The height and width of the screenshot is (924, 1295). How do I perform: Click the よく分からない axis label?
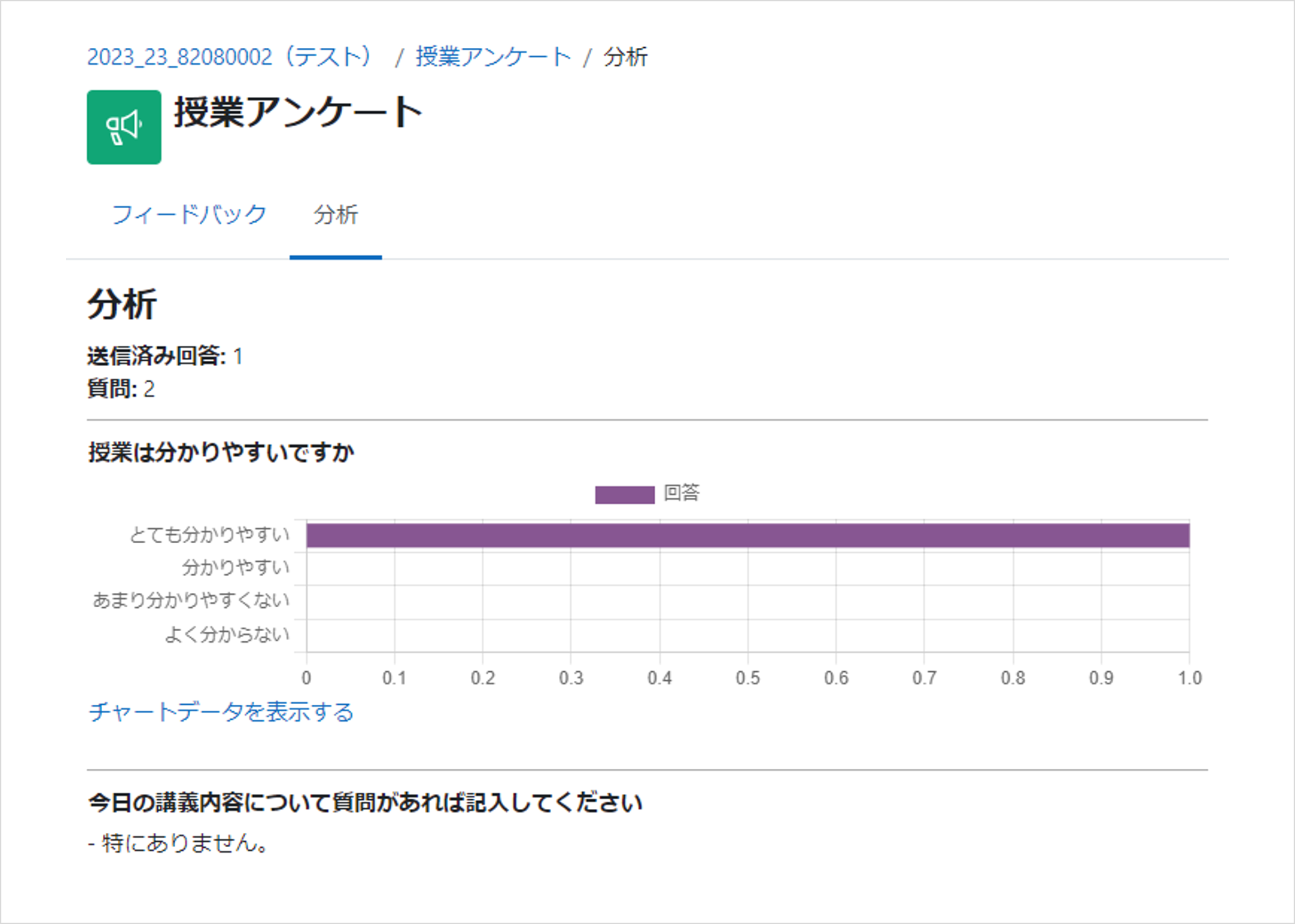pyautogui.click(x=227, y=634)
